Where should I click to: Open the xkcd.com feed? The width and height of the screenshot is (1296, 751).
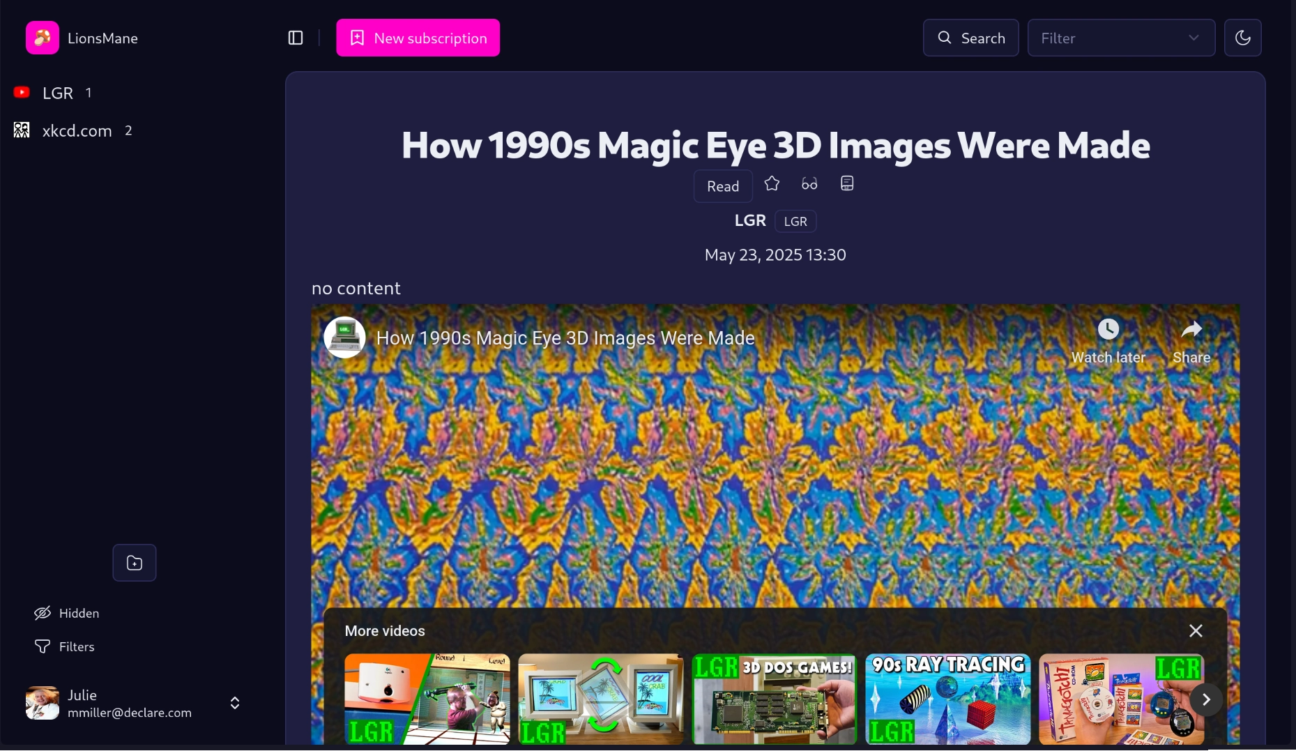click(x=77, y=130)
